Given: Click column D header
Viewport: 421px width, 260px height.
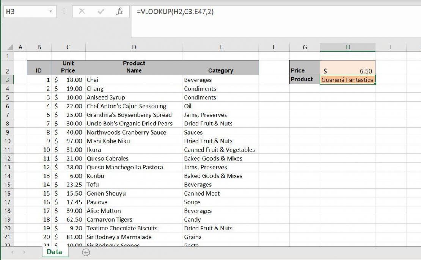Looking at the screenshot, I should click(x=134, y=47).
